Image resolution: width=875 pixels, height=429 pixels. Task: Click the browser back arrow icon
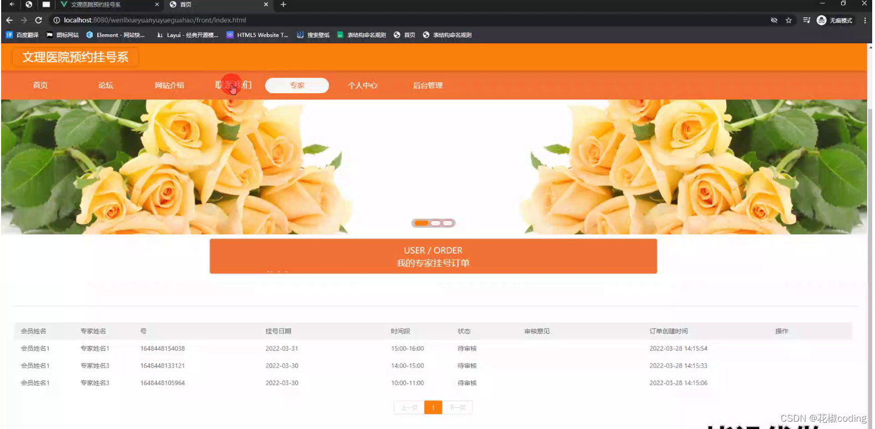(x=9, y=20)
